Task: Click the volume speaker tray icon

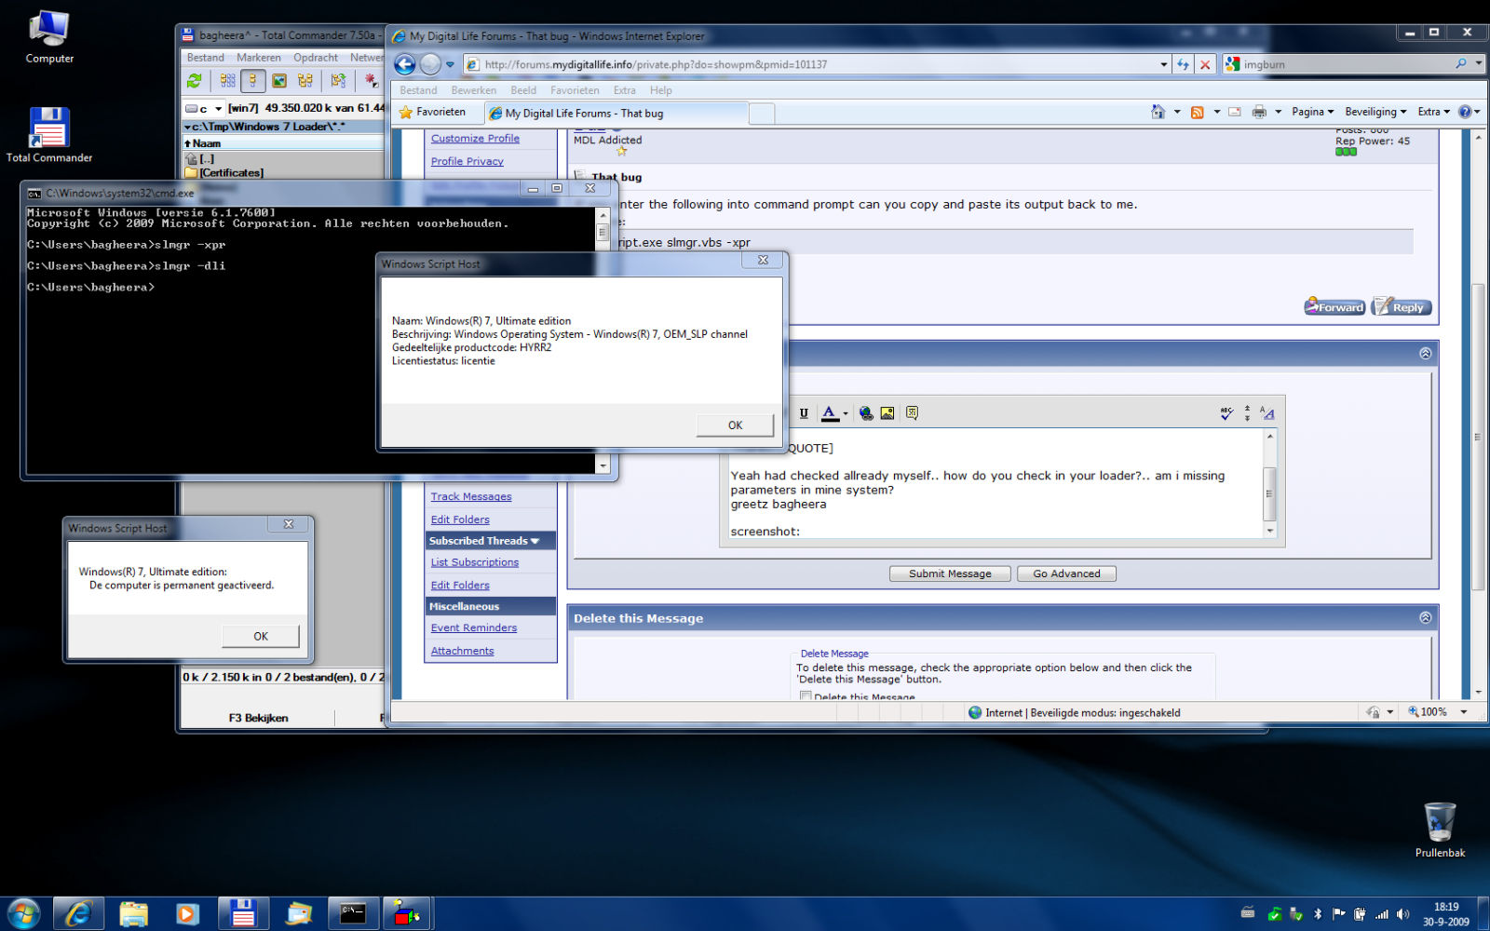Action: point(1403,914)
